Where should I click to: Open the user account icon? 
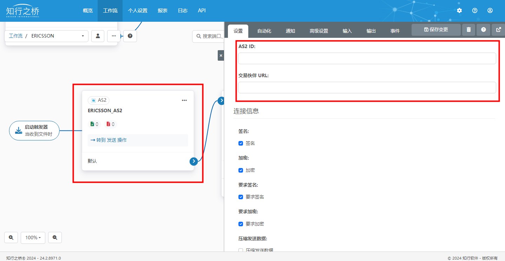click(490, 11)
